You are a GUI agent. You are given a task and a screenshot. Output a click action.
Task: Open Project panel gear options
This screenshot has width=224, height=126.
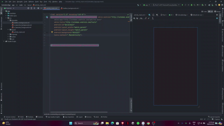pyautogui.click(x=38, y=8)
